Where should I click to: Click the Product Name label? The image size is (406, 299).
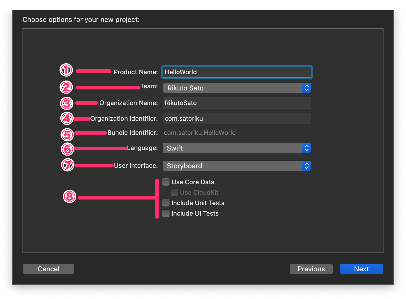coord(136,72)
